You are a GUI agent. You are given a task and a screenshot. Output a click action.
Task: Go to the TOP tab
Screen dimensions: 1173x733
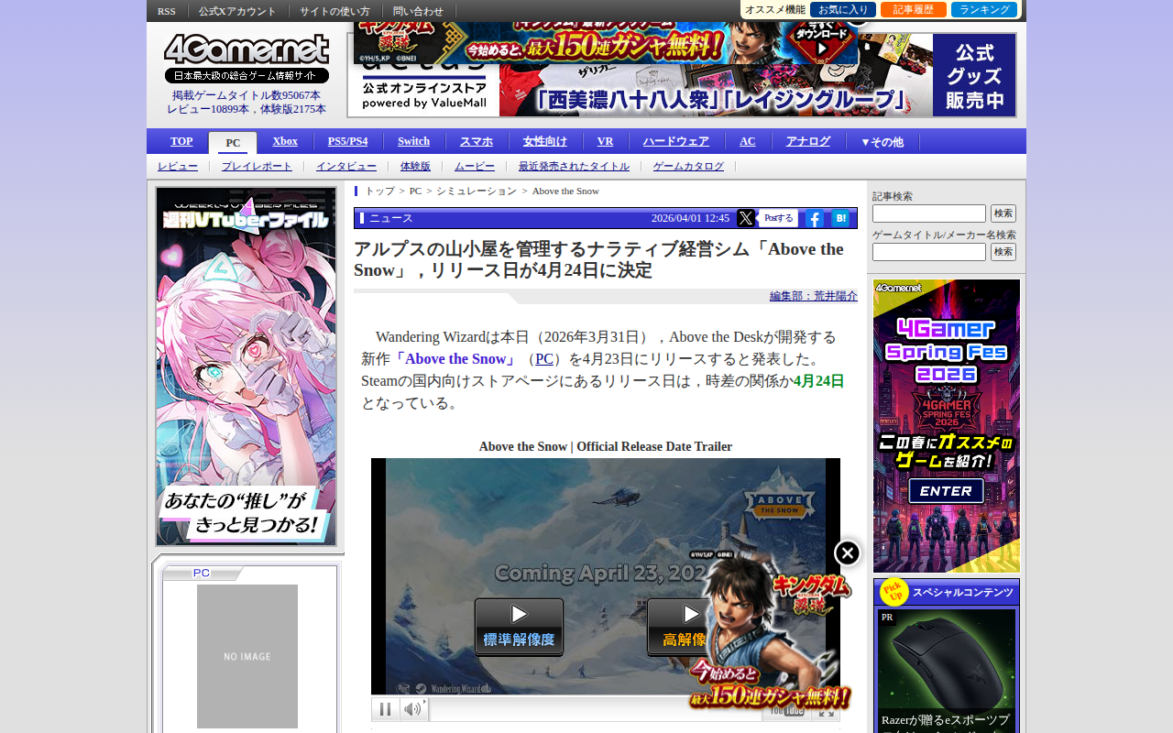point(181,141)
